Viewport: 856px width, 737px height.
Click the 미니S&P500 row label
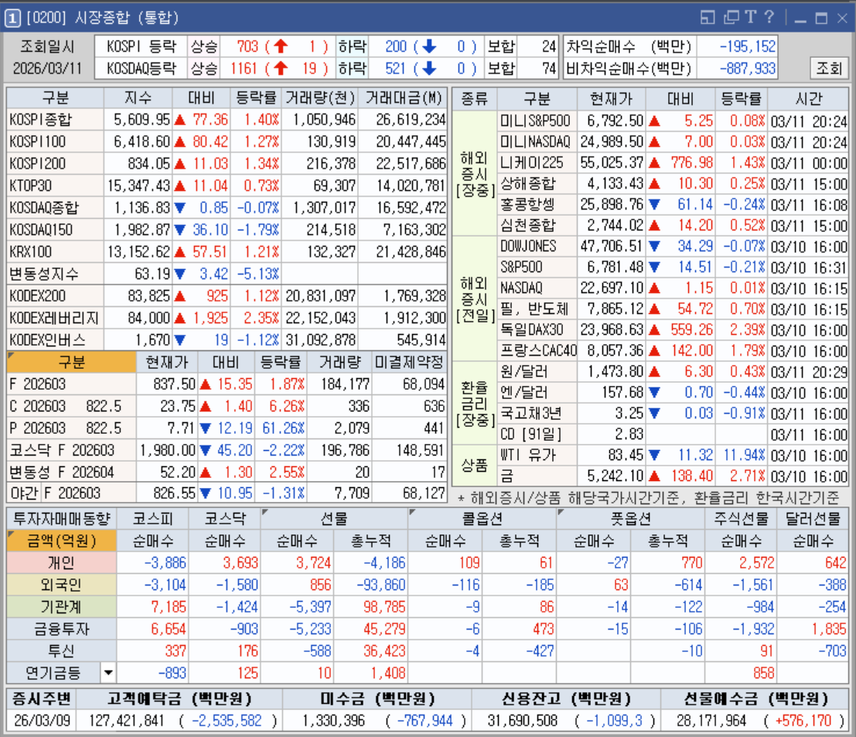pyautogui.click(x=536, y=121)
